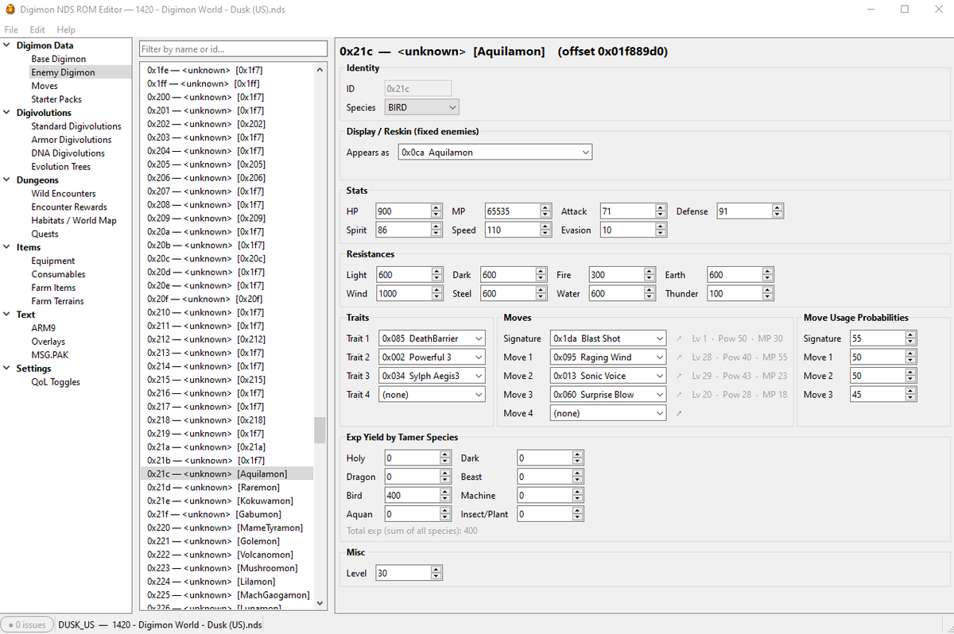Open Farm Terrains page
954x634 pixels.
tap(57, 301)
